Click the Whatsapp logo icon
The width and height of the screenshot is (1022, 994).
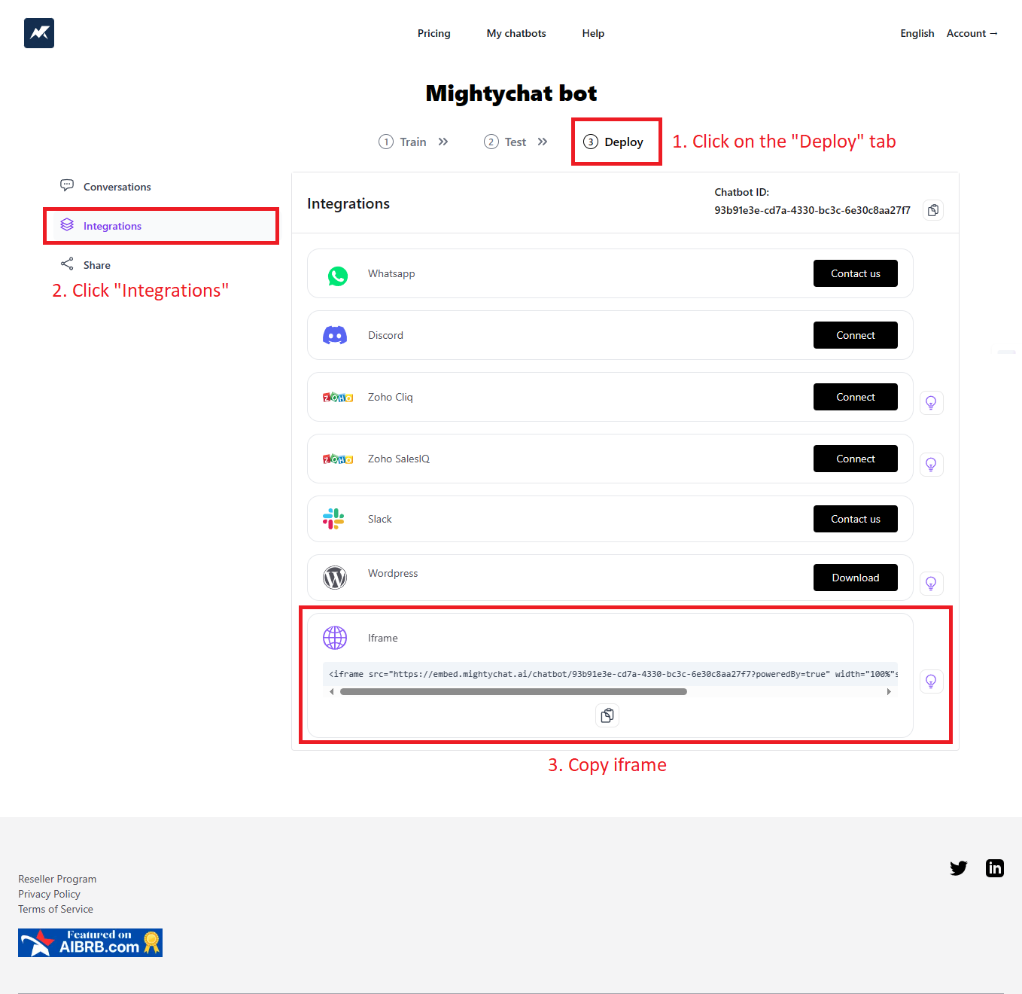(338, 276)
